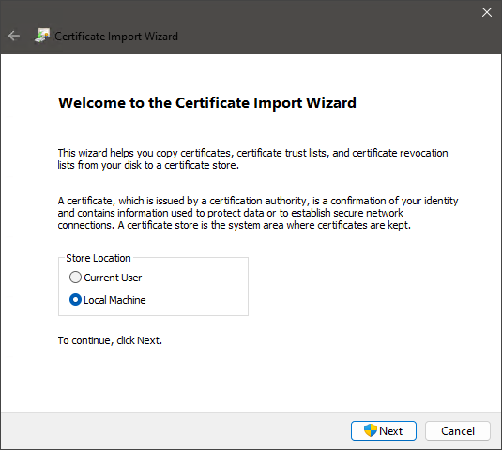Click the paragraph about copying certificates from disk
This screenshot has height=450, width=502.
[252, 159]
